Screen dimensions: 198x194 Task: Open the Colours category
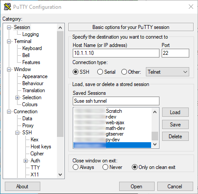(x=30, y=104)
